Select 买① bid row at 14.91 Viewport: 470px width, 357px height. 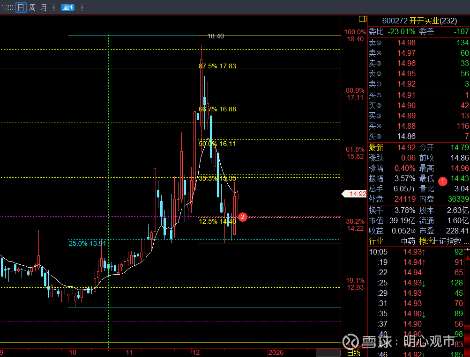[419, 95]
